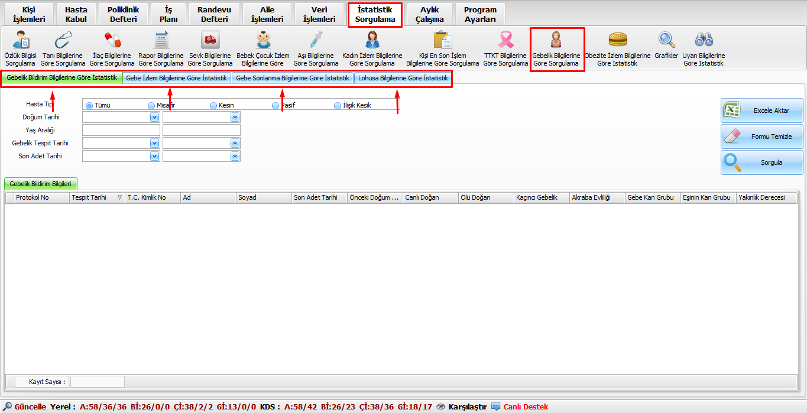Open Grafikler magnifier icon
Image resolution: width=807 pixels, height=413 pixels.
(x=666, y=40)
